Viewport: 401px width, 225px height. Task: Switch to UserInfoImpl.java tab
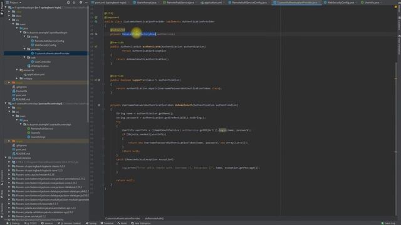pos(146,2)
